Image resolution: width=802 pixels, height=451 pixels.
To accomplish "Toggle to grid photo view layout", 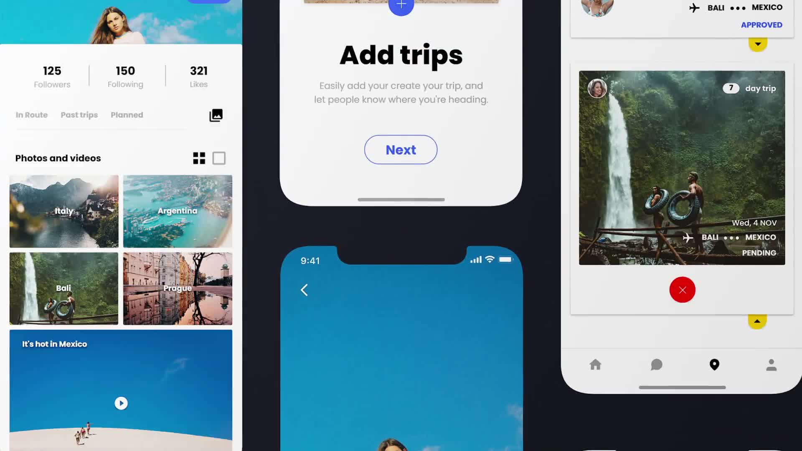I will tap(199, 158).
